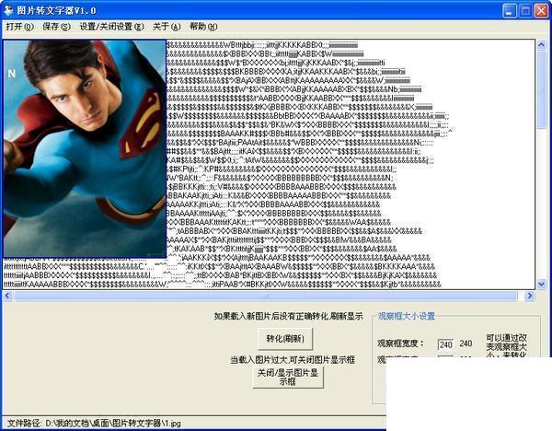Screen dimensions: 552x431
Task: Click the application icon in title bar
Action: click(8, 10)
